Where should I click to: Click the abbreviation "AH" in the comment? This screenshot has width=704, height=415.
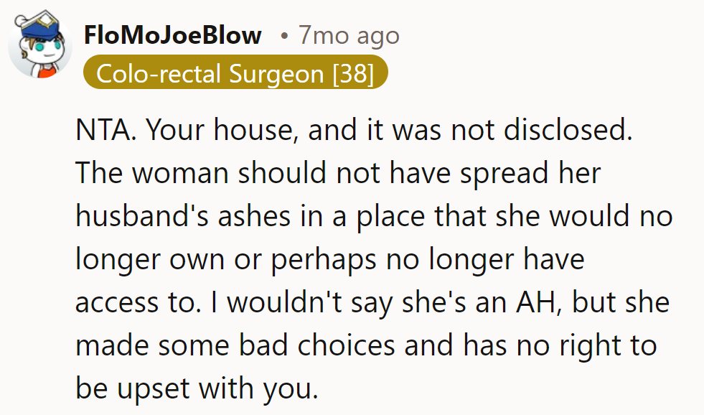[x=548, y=302]
